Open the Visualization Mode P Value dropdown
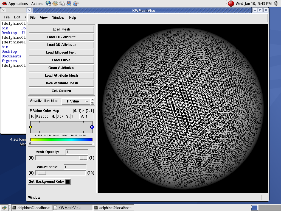The height and width of the screenshot is (211, 281). point(76,101)
